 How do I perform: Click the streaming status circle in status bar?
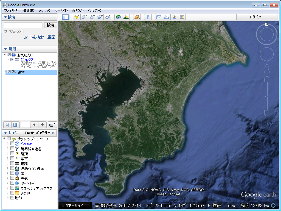(x=274, y=206)
